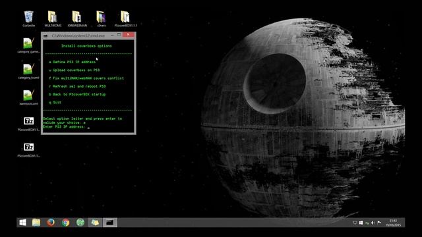This screenshot has height=237, width=422.
Task: Launch Firefox from the taskbar
Action: click(x=51, y=223)
